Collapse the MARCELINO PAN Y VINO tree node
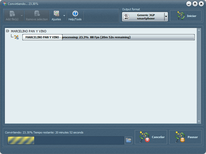The width and height of the screenshot is (206, 154). (x=7, y=31)
